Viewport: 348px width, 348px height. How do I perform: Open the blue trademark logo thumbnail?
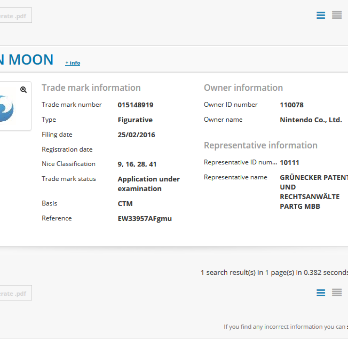7,109
